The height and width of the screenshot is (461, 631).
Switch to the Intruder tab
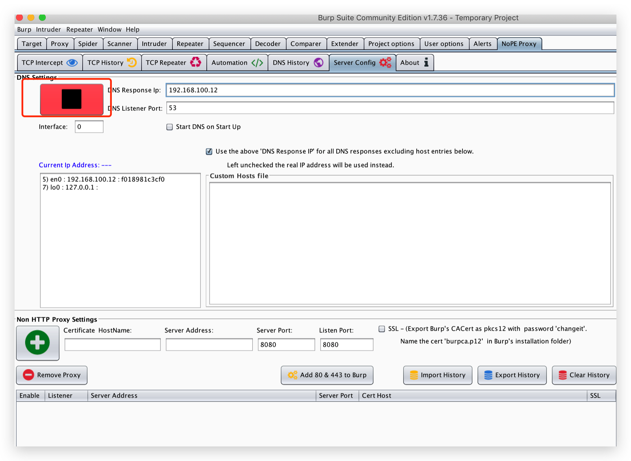(154, 44)
